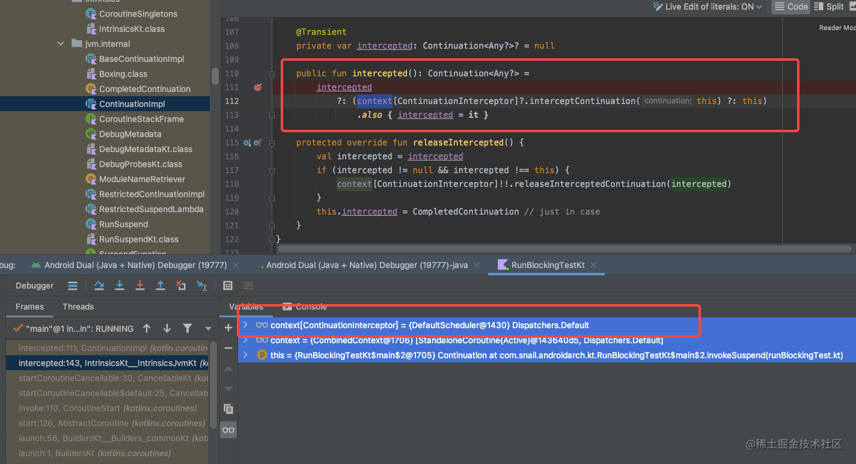Toggle watches in Variables tab (glasses)
Screen dimensions: 856x464
(x=228, y=430)
